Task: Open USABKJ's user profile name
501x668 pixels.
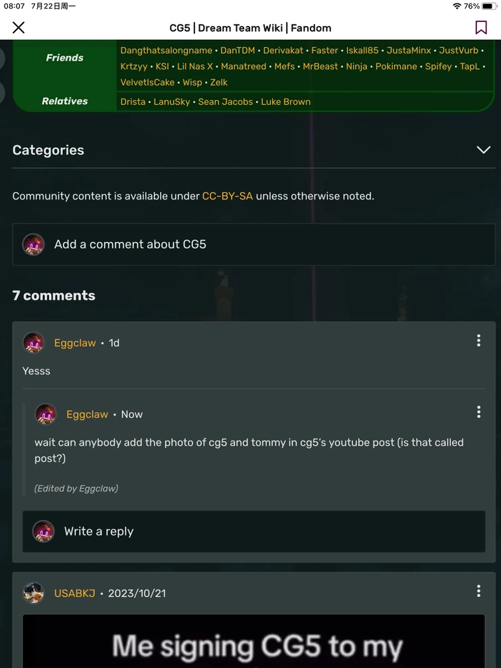Action: point(74,593)
